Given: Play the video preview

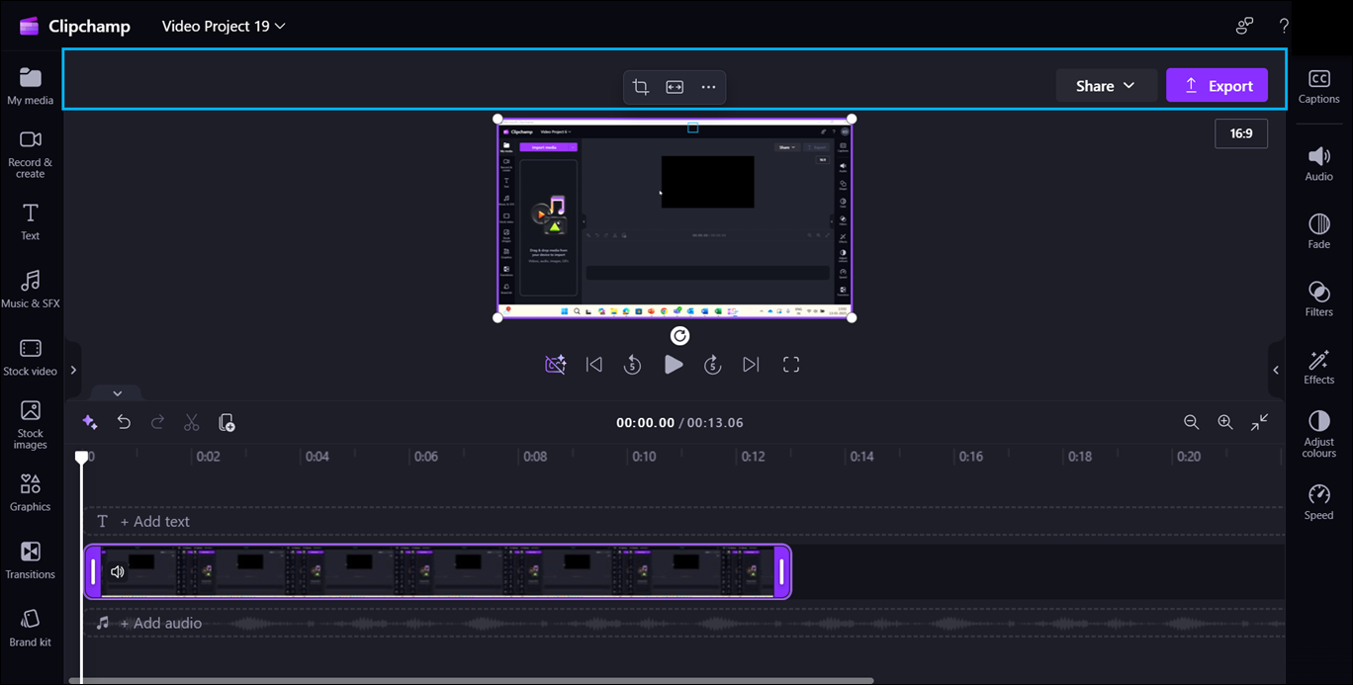Looking at the screenshot, I should click(674, 365).
